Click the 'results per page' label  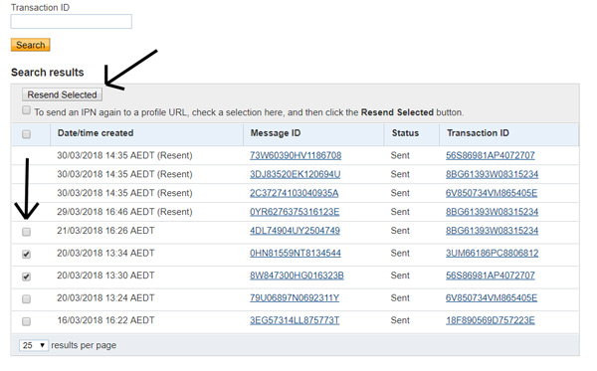point(84,345)
